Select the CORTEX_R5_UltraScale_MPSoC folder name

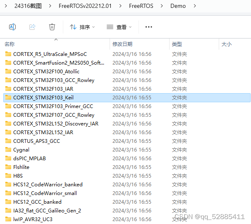(50, 54)
